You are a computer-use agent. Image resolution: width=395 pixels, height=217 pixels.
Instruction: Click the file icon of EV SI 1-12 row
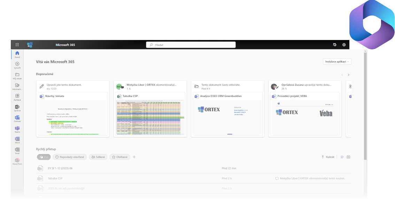[40, 168]
